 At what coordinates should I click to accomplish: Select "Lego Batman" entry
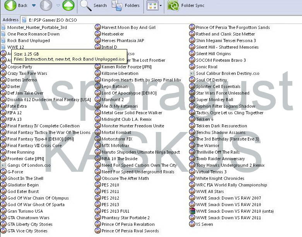[111, 86]
